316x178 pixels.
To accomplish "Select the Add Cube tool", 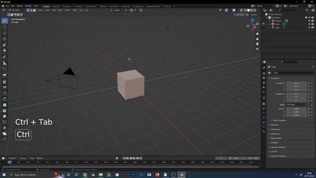I will click(x=4, y=70).
